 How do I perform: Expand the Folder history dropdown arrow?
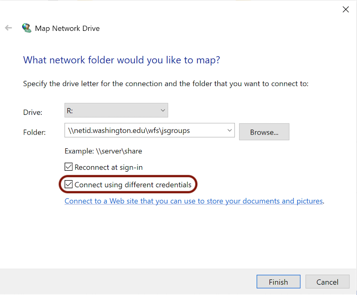point(229,131)
